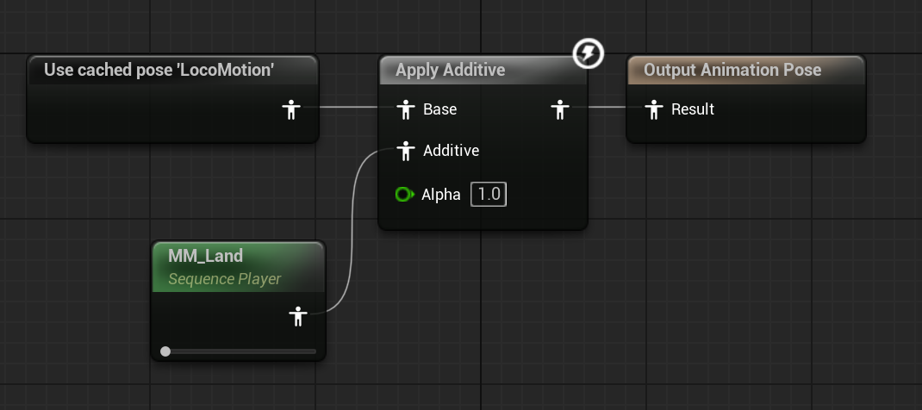Click the Sequence Player subtitle text
The image size is (922, 410).
pyautogui.click(x=225, y=279)
